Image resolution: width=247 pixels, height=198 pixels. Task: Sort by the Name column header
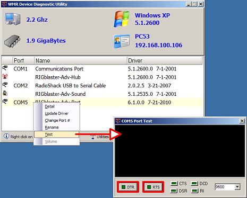pyautogui.click(x=80, y=60)
